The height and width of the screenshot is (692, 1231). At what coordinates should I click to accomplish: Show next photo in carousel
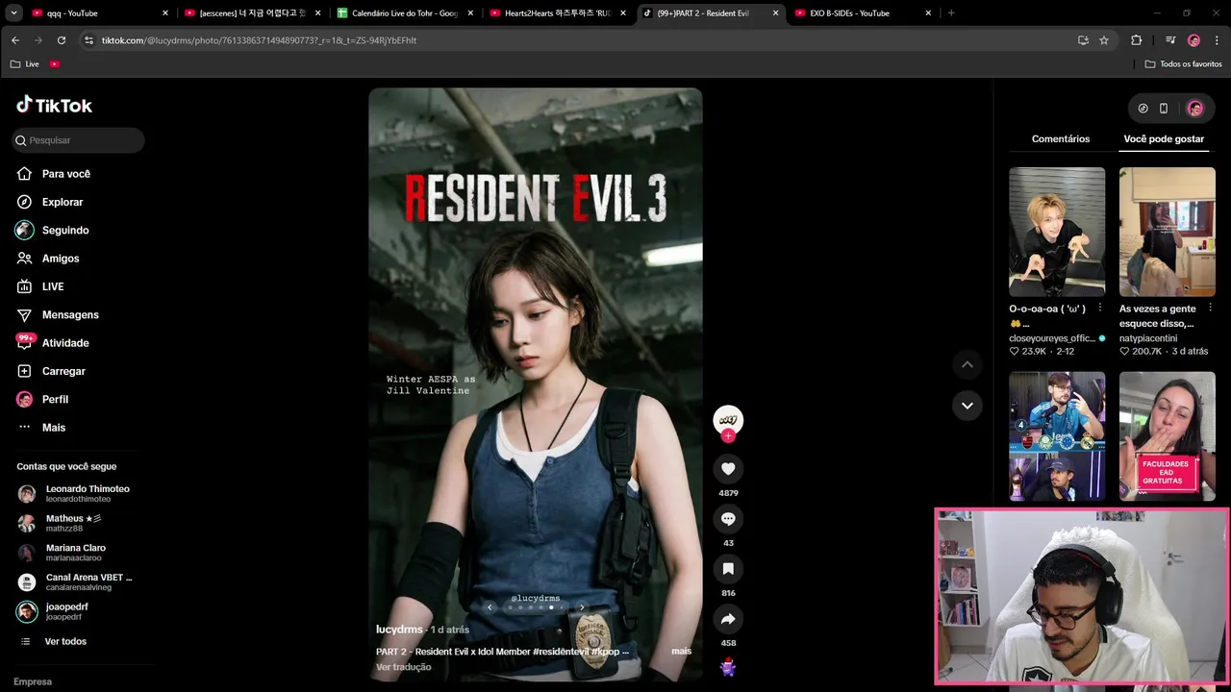581,607
